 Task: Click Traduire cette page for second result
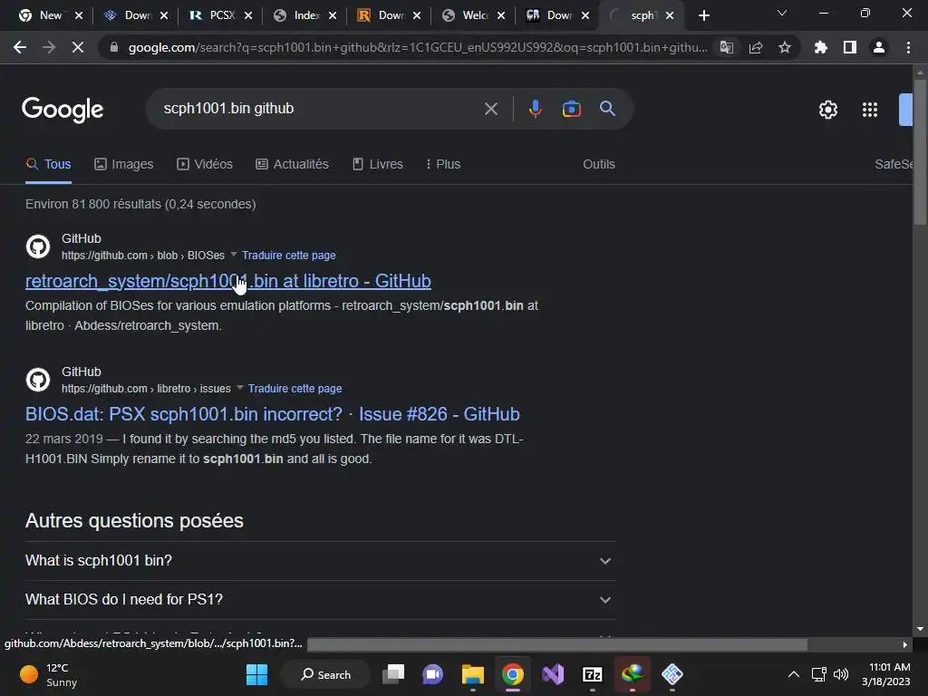tap(295, 388)
